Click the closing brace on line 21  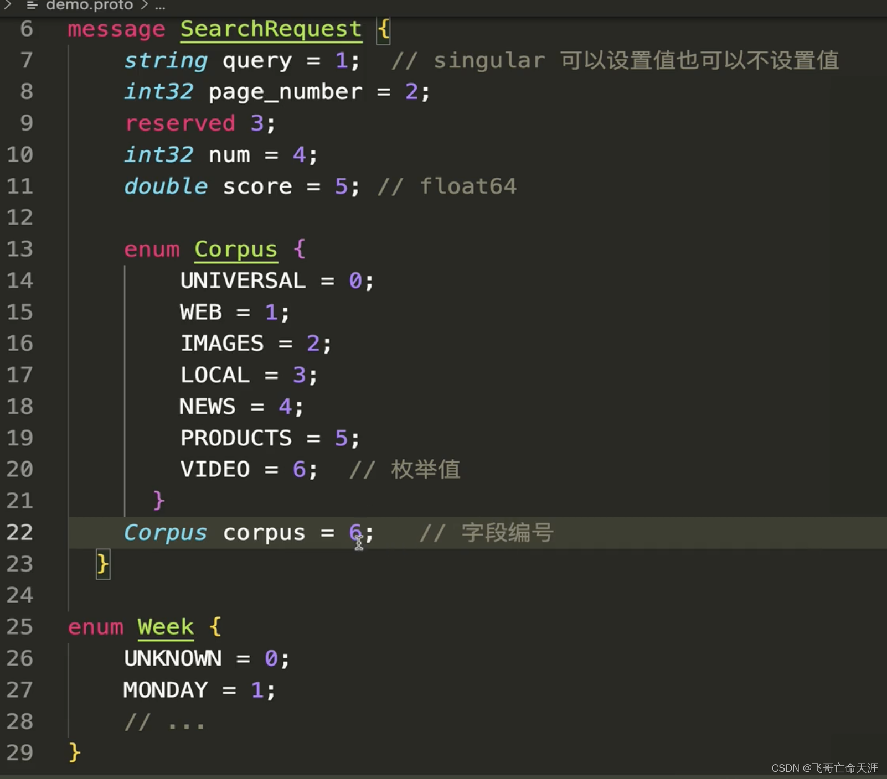pos(159,501)
